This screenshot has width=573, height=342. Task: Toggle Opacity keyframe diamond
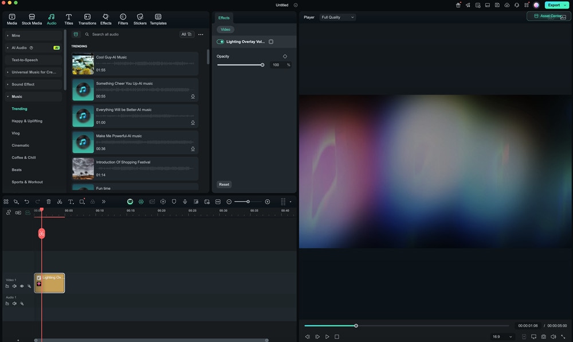[x=285, y=56]
